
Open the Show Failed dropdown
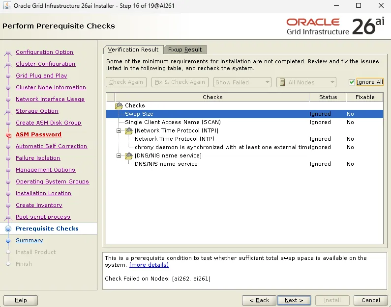(242, 82)
